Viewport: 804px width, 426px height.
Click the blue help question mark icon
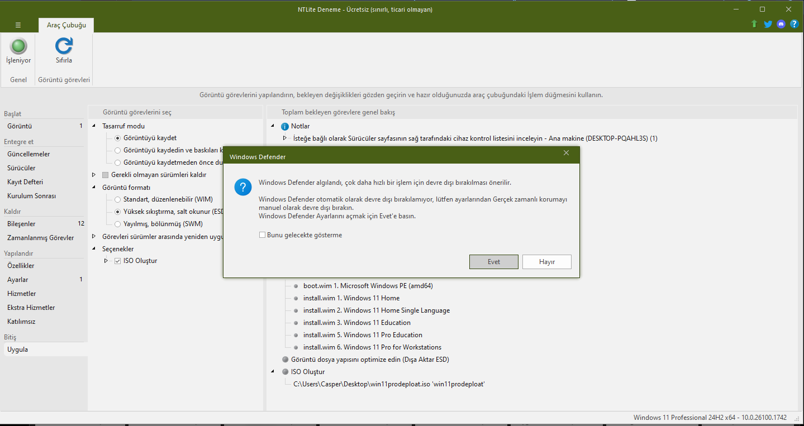794,24
